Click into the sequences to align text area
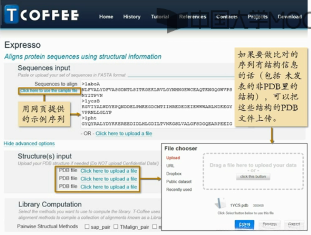Viewport: 311px width, 235px height. click(158, 104)
